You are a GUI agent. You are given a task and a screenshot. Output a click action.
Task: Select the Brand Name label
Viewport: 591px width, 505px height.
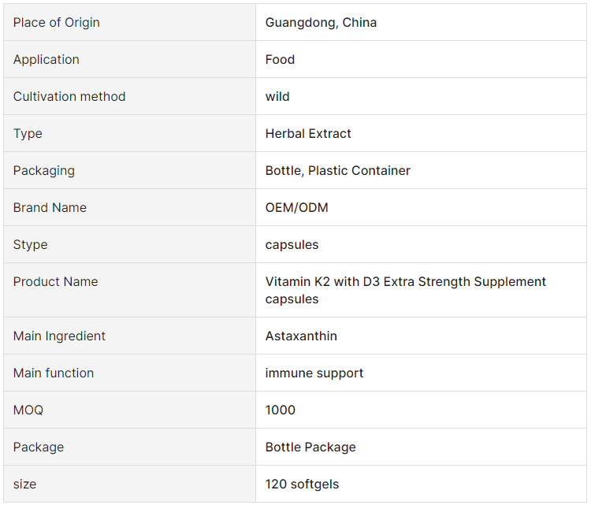pyautogui.click(x=50, y=208)
